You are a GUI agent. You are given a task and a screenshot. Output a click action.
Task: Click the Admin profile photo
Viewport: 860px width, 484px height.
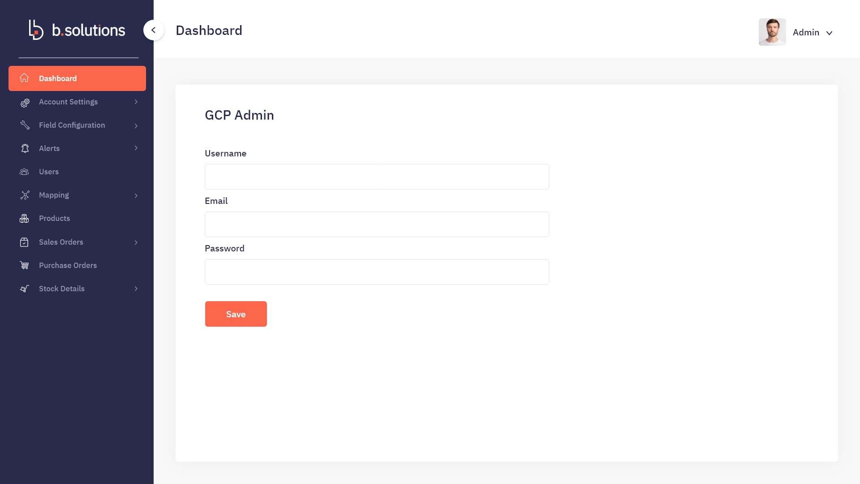tap(772, 32)
